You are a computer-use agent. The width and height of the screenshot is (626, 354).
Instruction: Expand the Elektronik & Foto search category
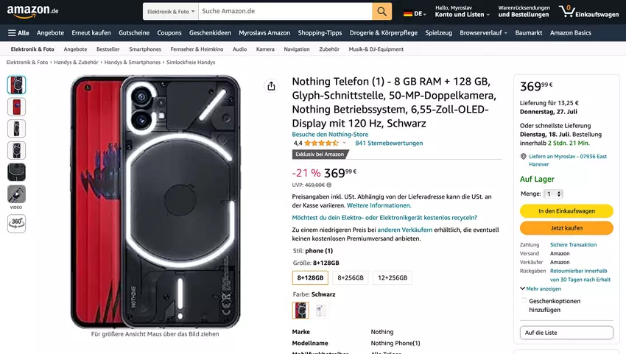170,12
